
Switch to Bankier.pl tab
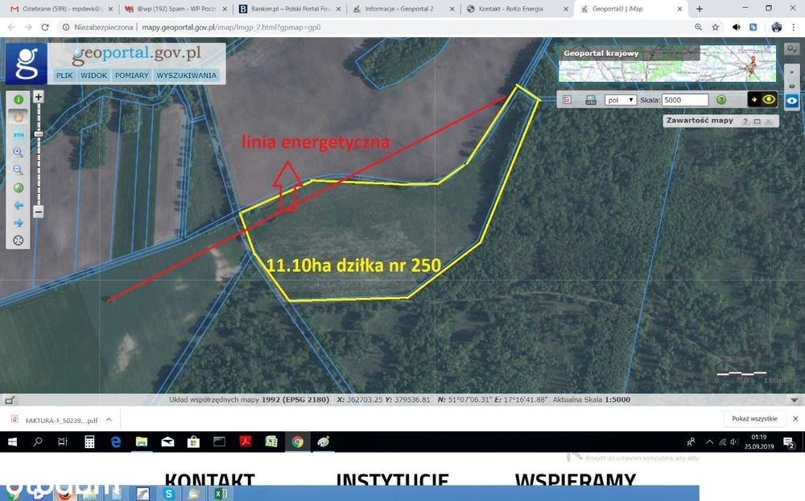pyautogui.click(x=290, y=9)
